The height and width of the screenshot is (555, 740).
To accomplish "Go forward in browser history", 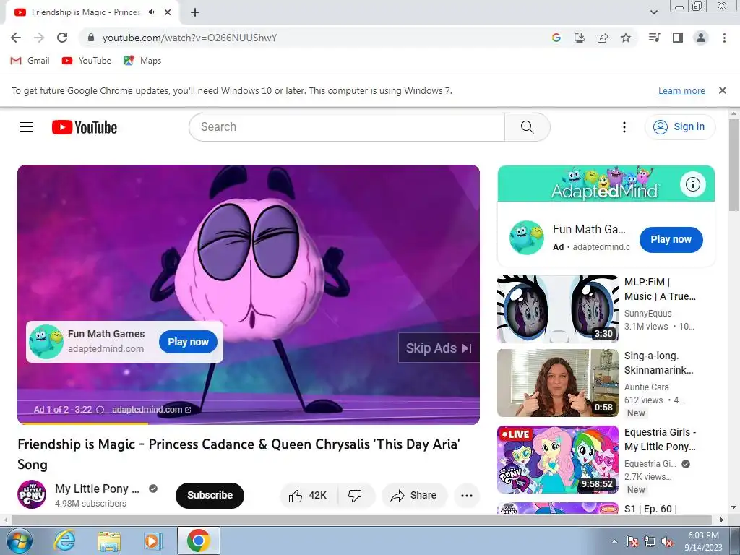I will click(39, 38).
